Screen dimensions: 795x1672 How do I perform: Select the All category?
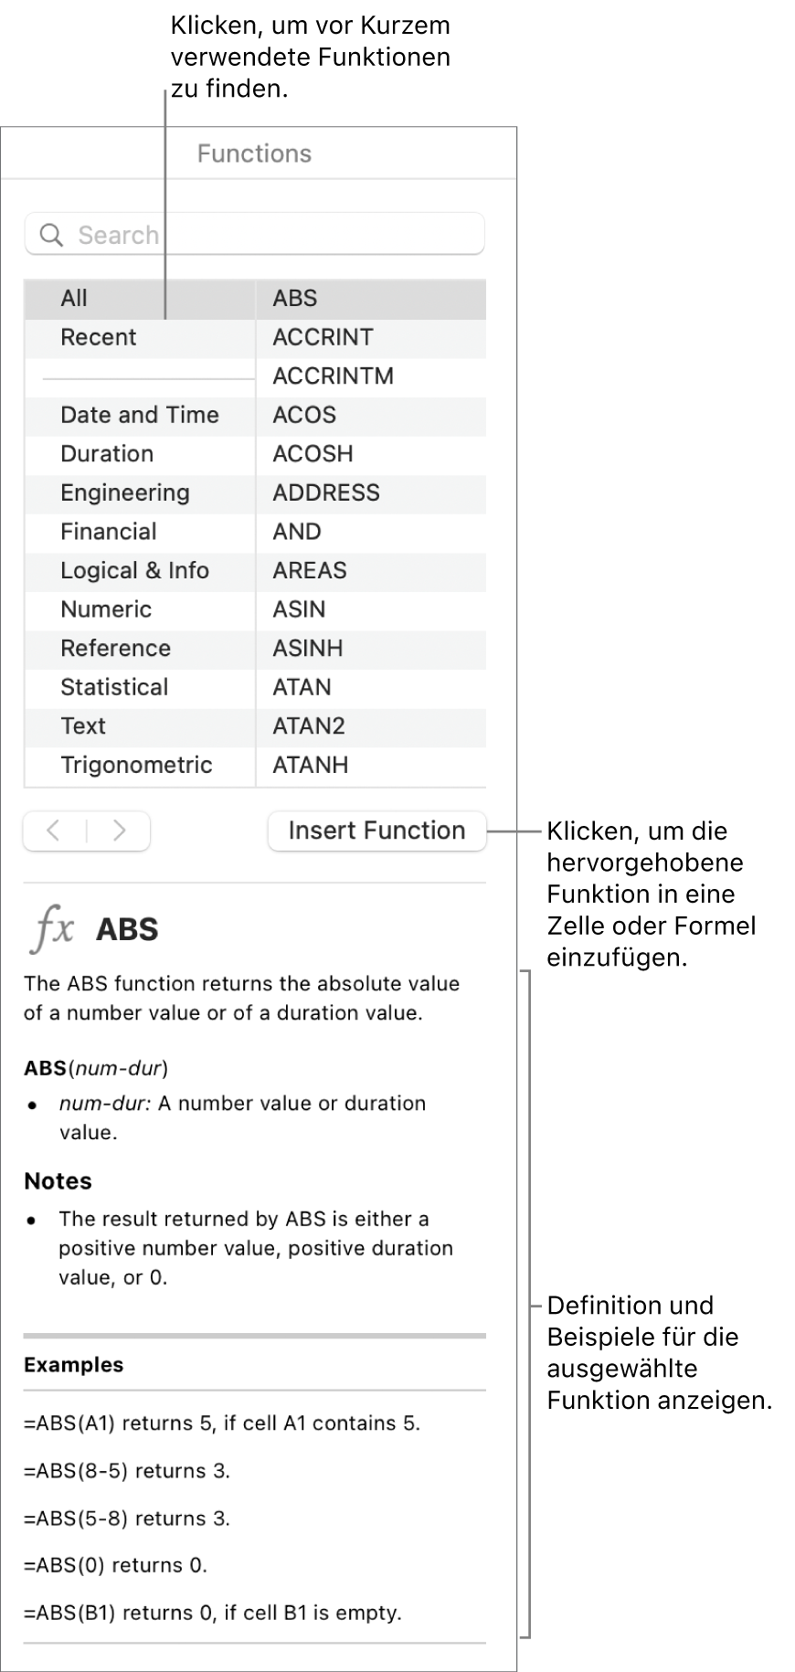coord(74,298)
